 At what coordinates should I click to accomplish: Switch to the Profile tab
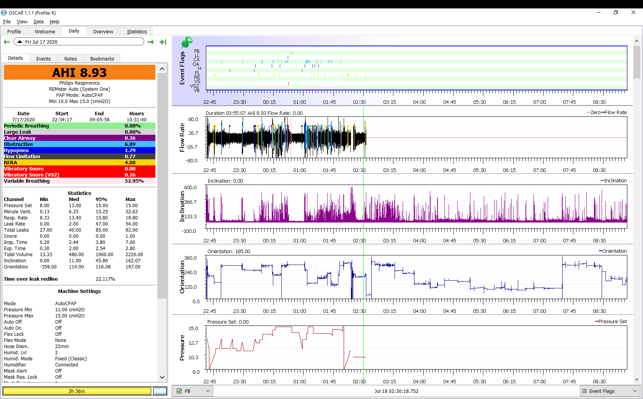pyautogui.click(x=14, y=31)
